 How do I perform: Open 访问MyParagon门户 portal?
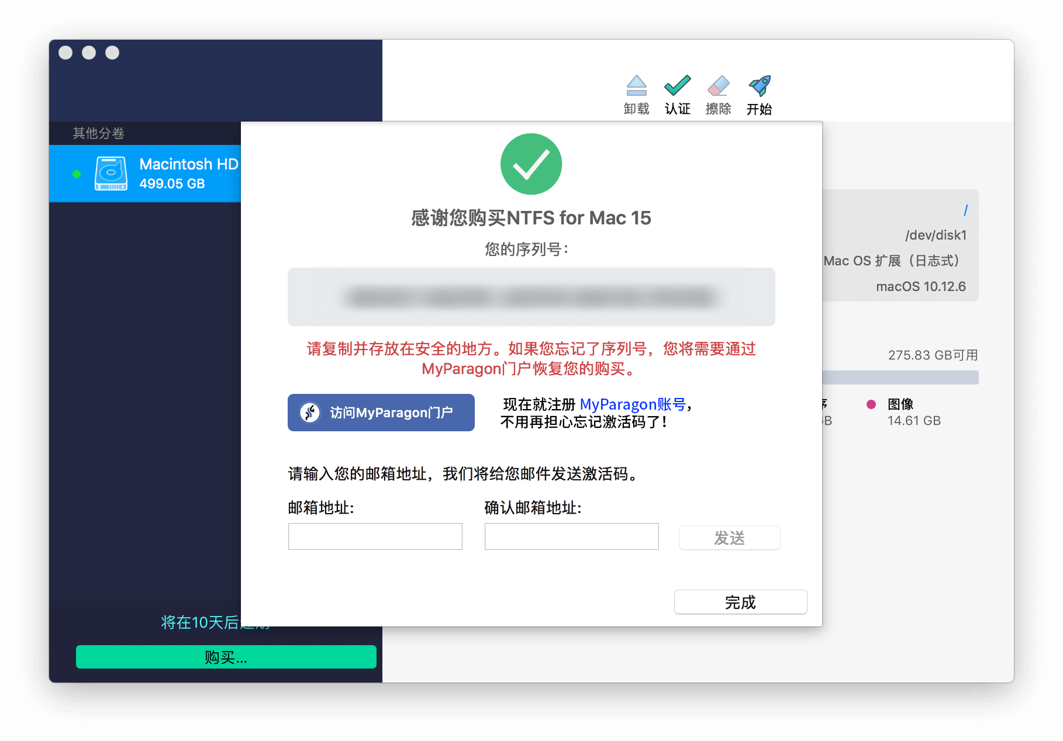[381, 412]
